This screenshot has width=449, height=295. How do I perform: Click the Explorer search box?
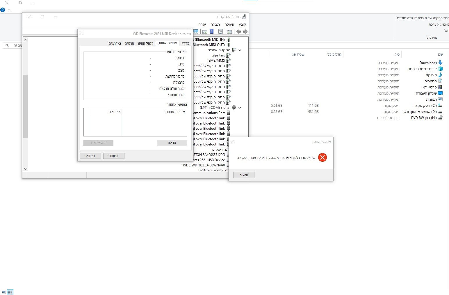[13, 45]
